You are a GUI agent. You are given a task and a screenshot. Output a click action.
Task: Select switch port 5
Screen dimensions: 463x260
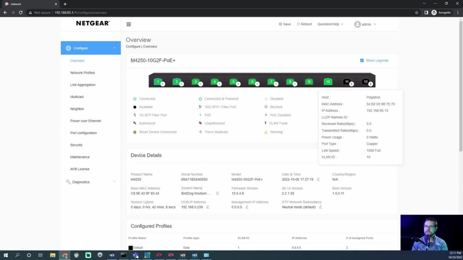click(233, 82)
